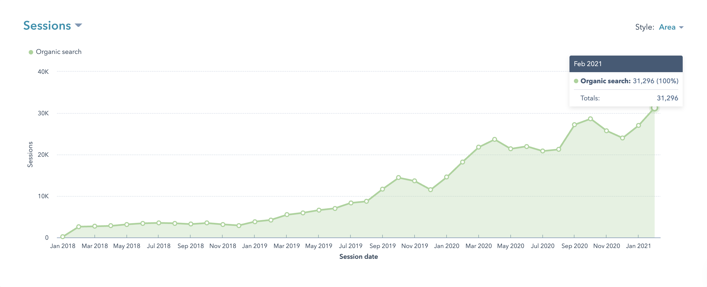This screenshot has height=287, width=707.
Task: Click the Sessions chart title
Action: point(47,26)
